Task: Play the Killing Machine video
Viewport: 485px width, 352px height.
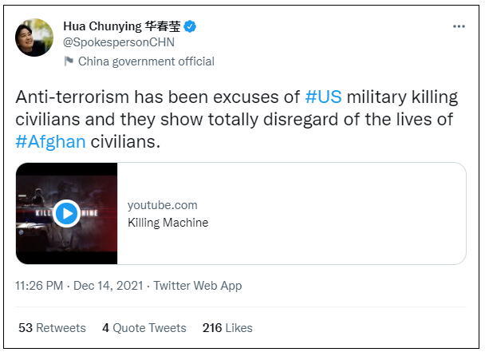Action: point(67,213)
